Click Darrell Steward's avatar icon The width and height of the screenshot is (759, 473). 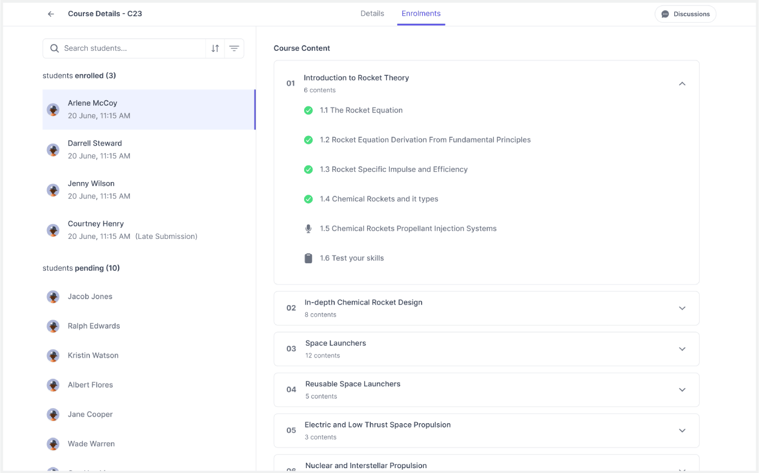(53, 150)
